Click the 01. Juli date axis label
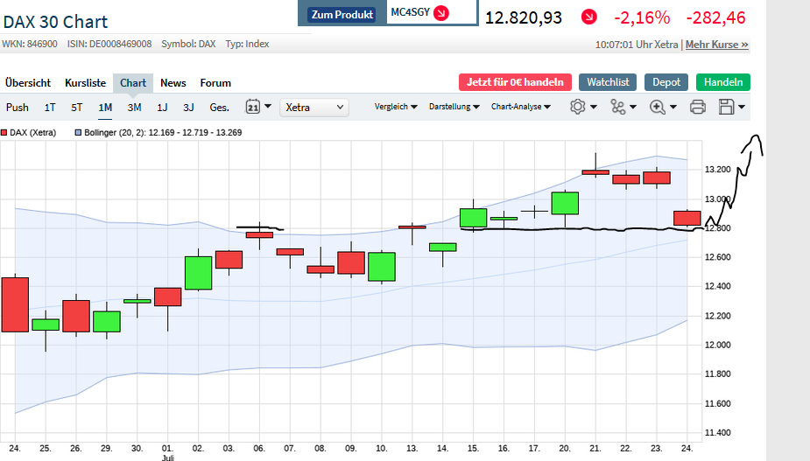 tap(167, 453)
